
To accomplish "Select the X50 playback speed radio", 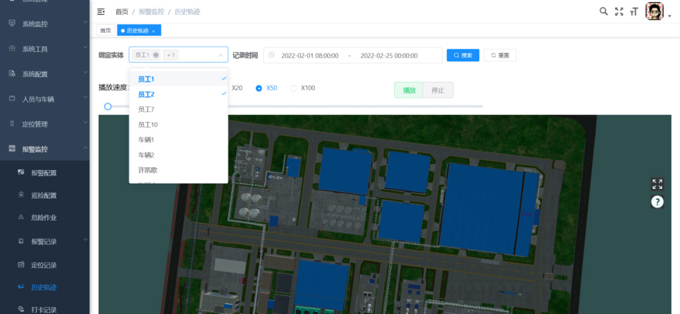I will point(259,88).
